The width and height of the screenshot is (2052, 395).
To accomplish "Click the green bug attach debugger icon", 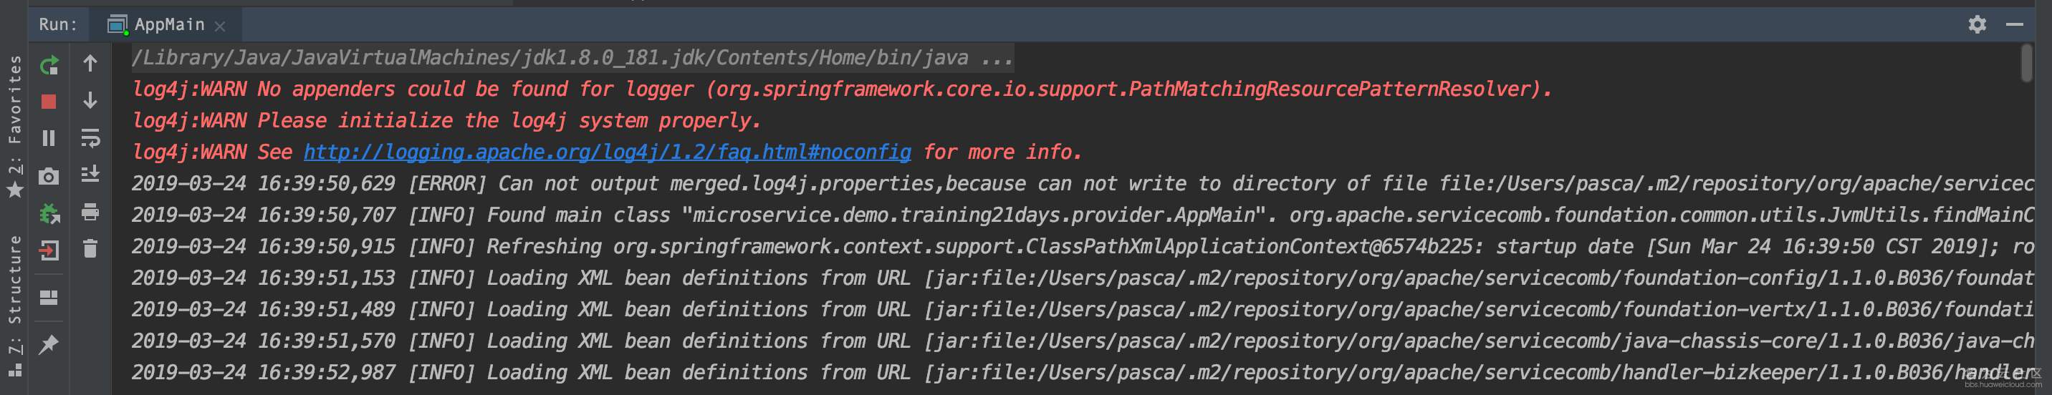I will coord(49,213).
